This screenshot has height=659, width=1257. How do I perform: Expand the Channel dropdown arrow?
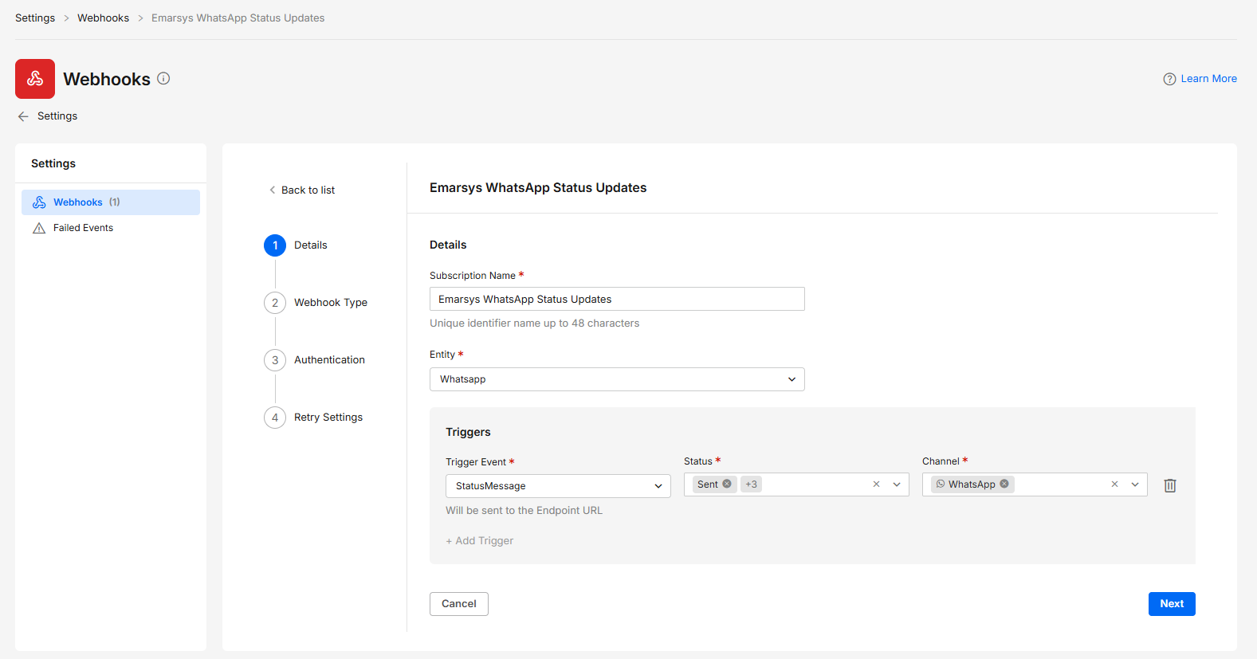1135,484
